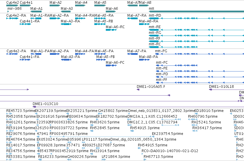Viewport: 244px width, 161px height.
Task: Click clone DME1-013C10
Action: [x=138, y=107]
